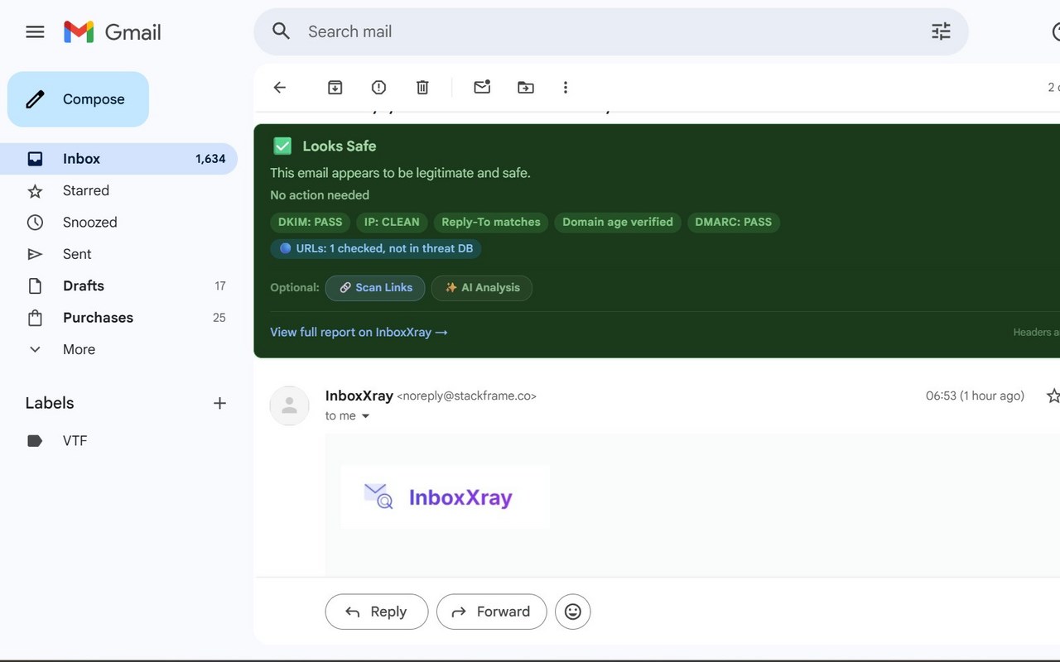Image resolution: width=1060 pixels, height=662 pixels.
Task: Click the DKIM: PASS badge
Action: click(x=311, y=223)
